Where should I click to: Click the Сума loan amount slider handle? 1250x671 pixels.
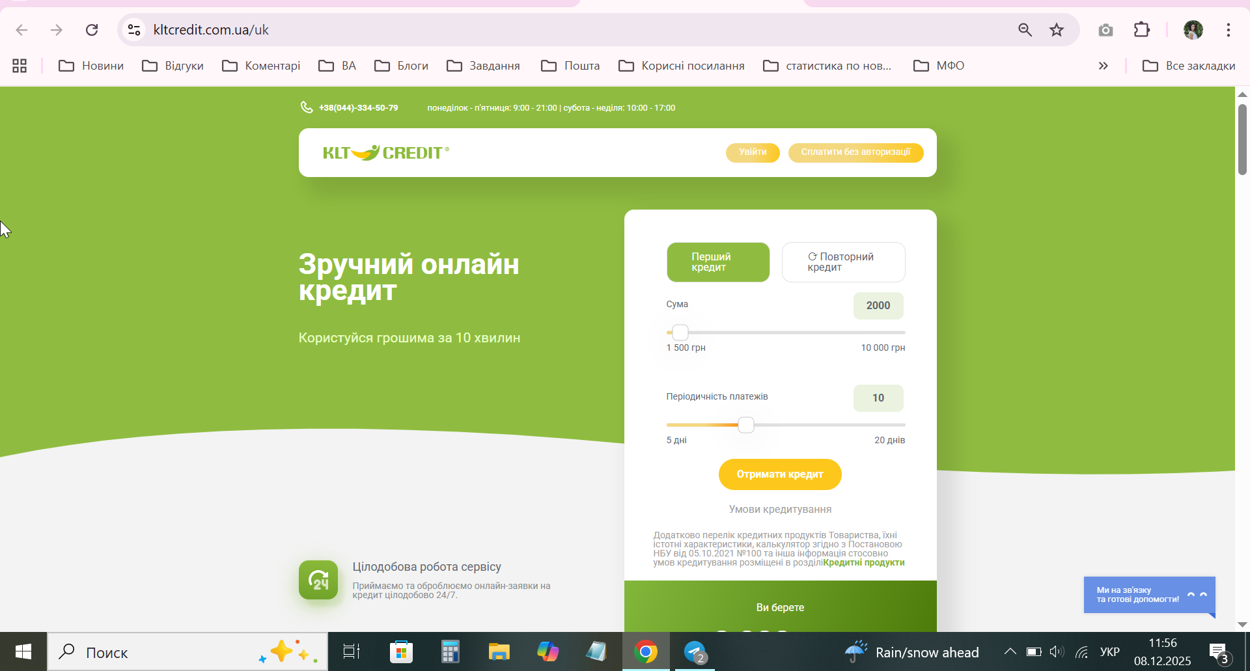[680, 333]
